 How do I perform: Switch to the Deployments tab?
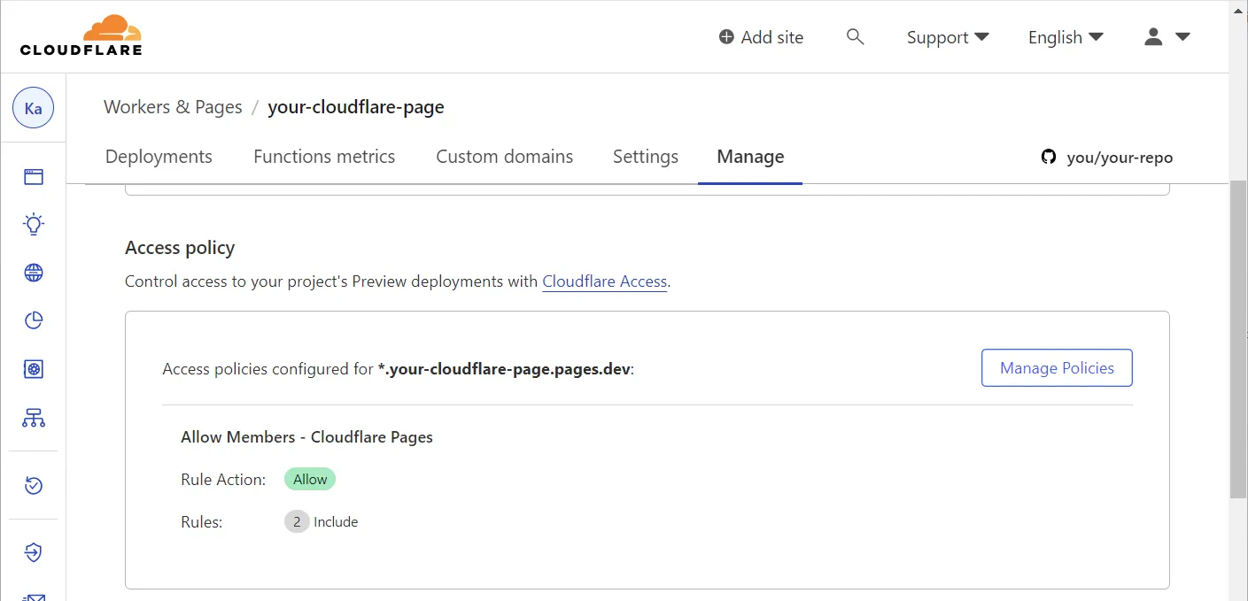tap(159, 157)
